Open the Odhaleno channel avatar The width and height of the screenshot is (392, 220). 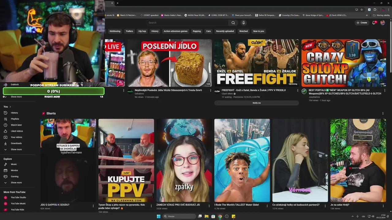tap(130, 91)
